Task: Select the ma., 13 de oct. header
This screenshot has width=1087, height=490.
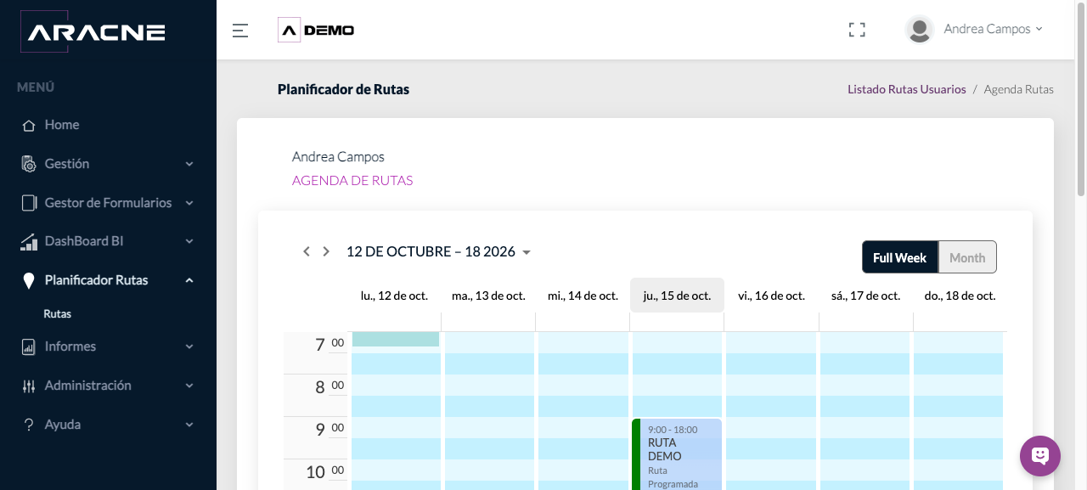Action: [x=488, y=296]
